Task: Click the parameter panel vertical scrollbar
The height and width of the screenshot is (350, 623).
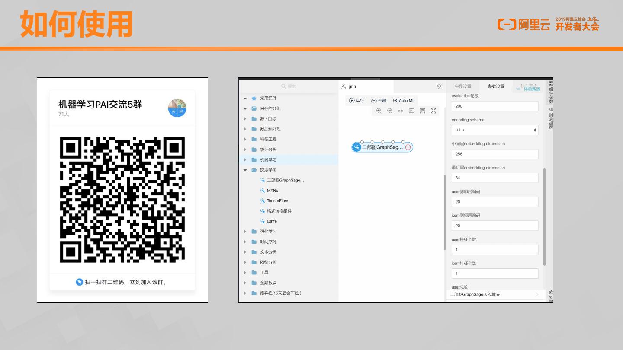Action: (544, 216)
